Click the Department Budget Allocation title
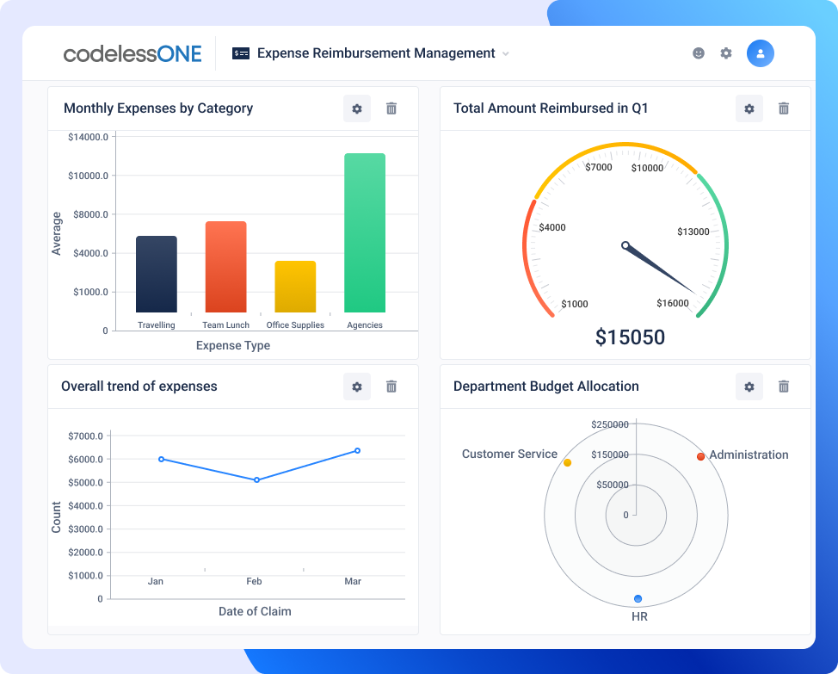Screen dimensions: 838x674 click(x=546, y=386)
